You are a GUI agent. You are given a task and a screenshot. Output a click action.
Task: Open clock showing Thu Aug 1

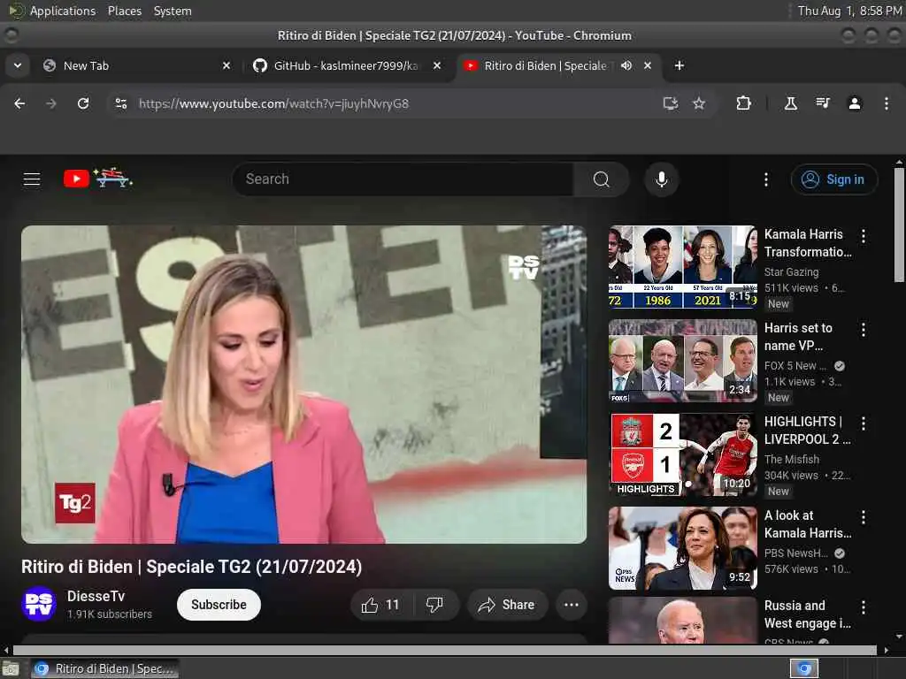849,11
